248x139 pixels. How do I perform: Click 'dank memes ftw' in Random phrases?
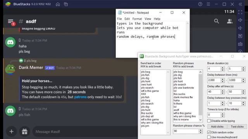click(x=183, y=97)
